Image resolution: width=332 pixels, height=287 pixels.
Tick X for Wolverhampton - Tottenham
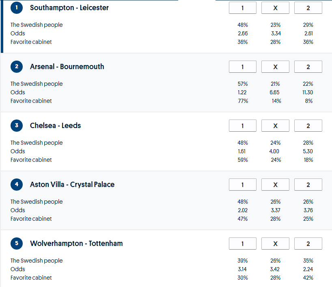[x=275, y=244]
